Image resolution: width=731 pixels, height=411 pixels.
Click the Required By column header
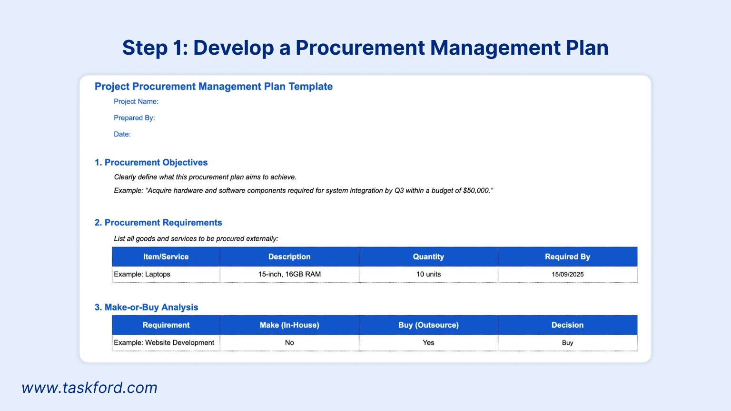(567, 256)
